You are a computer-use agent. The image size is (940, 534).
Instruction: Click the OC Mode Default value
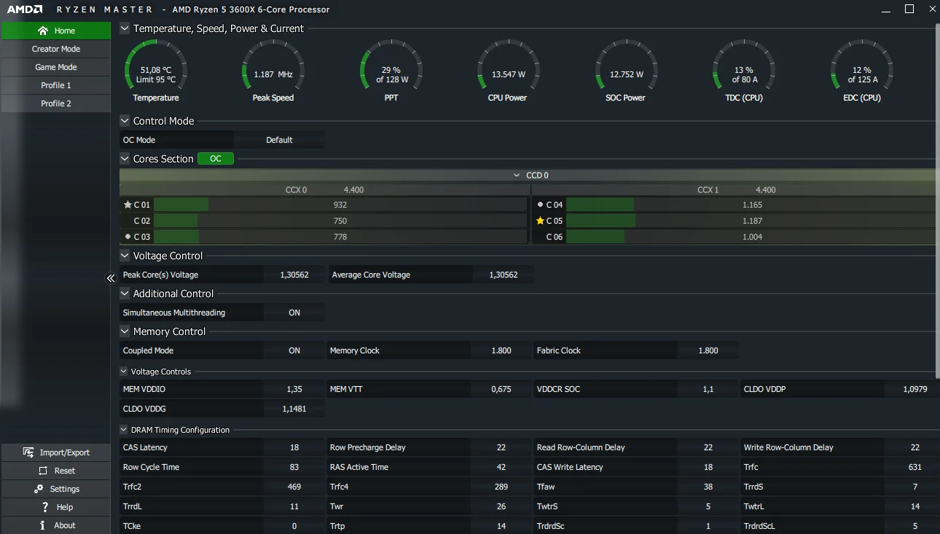279,140
